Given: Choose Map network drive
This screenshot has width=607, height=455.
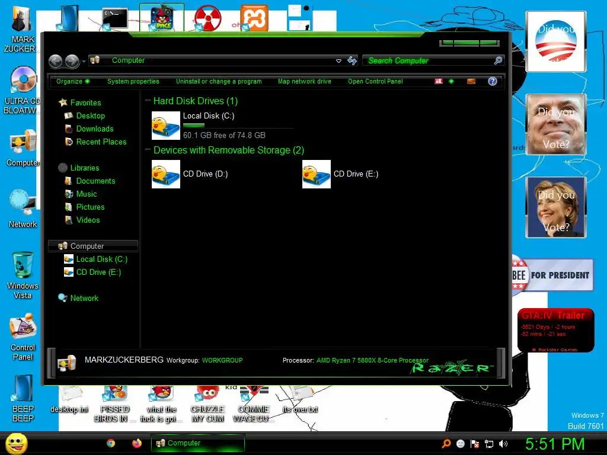Looking at the screenshot, I should (305, 81).
